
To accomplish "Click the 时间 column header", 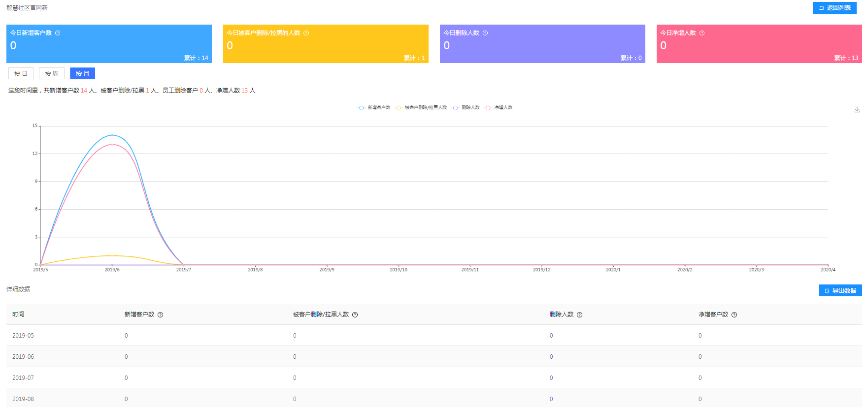I will [18, 314].
